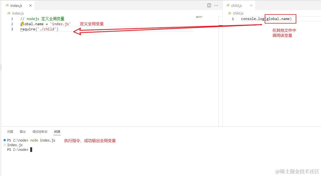Click line number 1 in index.js
The image size is (321, 176).
tap(12, 19)
